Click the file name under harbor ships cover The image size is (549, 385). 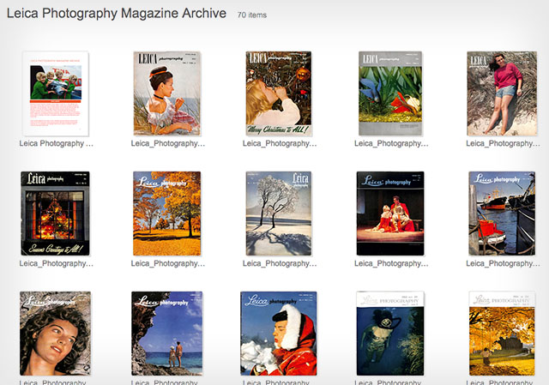click(x=503, y=263)
